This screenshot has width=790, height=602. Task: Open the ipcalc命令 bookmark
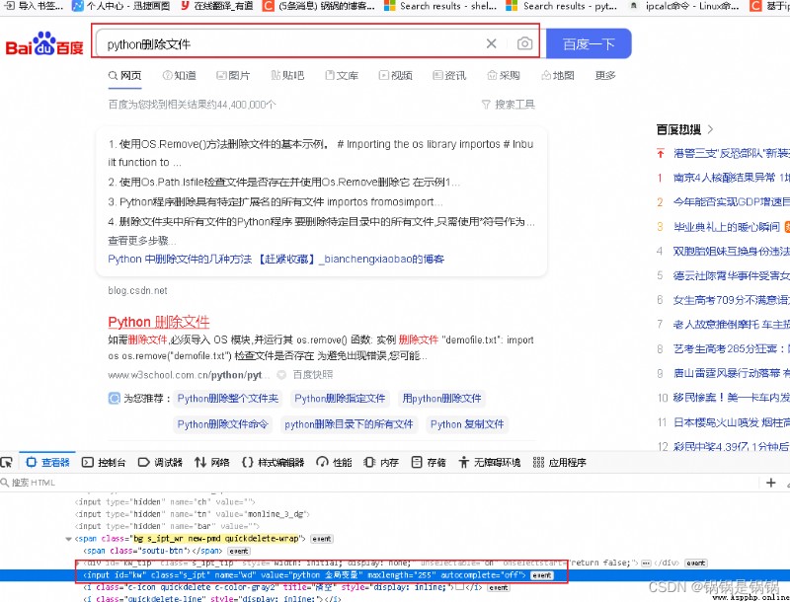click(x=684, y=6)
